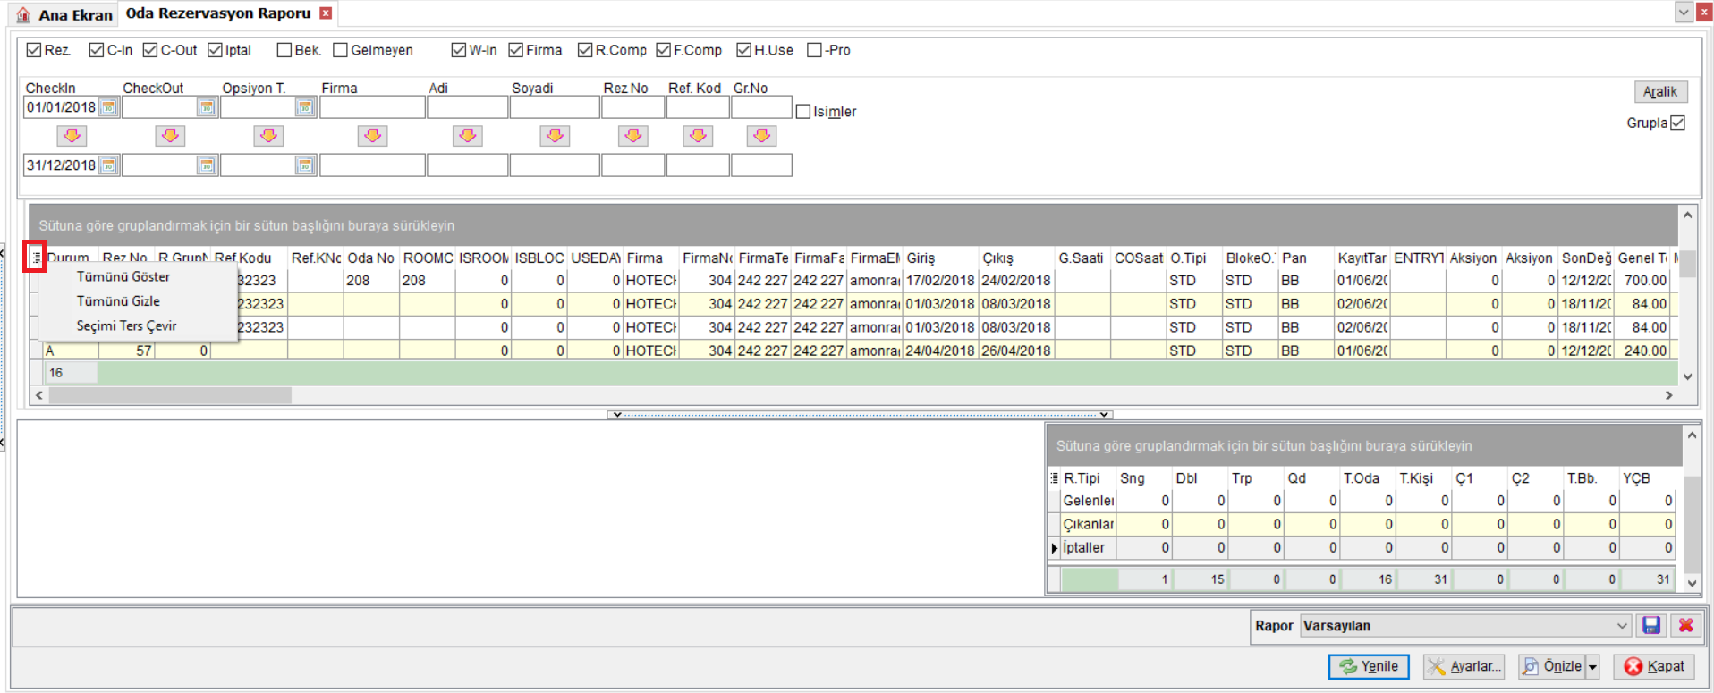This screenshot has width=1714, height=693.
Task: Click the yellow copy-down arrow under Firma
Action: tap(372, 136)
